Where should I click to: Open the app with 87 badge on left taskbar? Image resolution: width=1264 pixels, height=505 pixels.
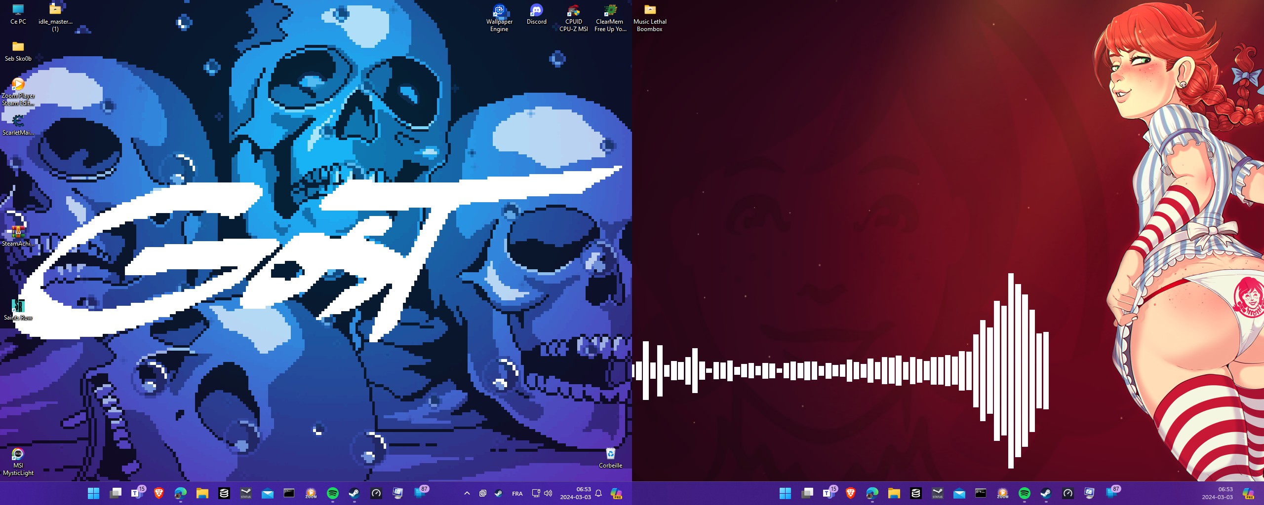pos(421,493)
